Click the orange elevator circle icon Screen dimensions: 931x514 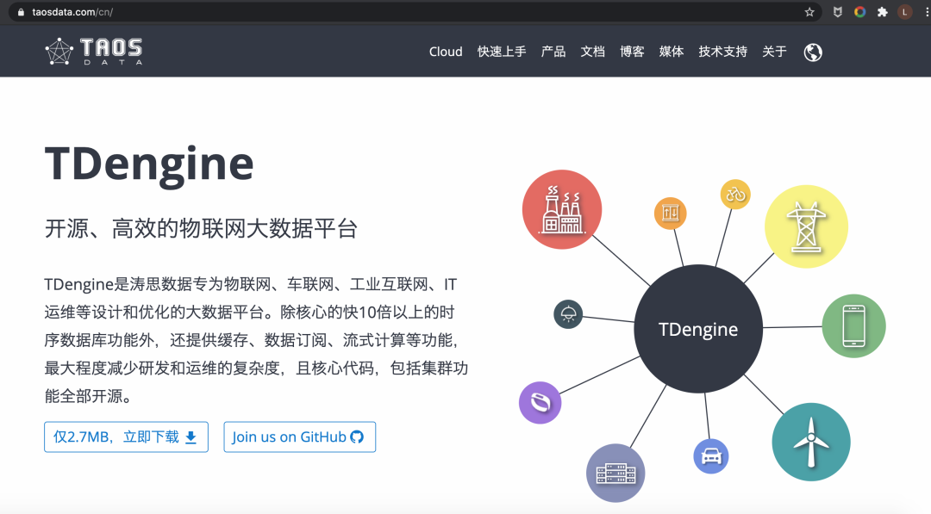[671, 213]
